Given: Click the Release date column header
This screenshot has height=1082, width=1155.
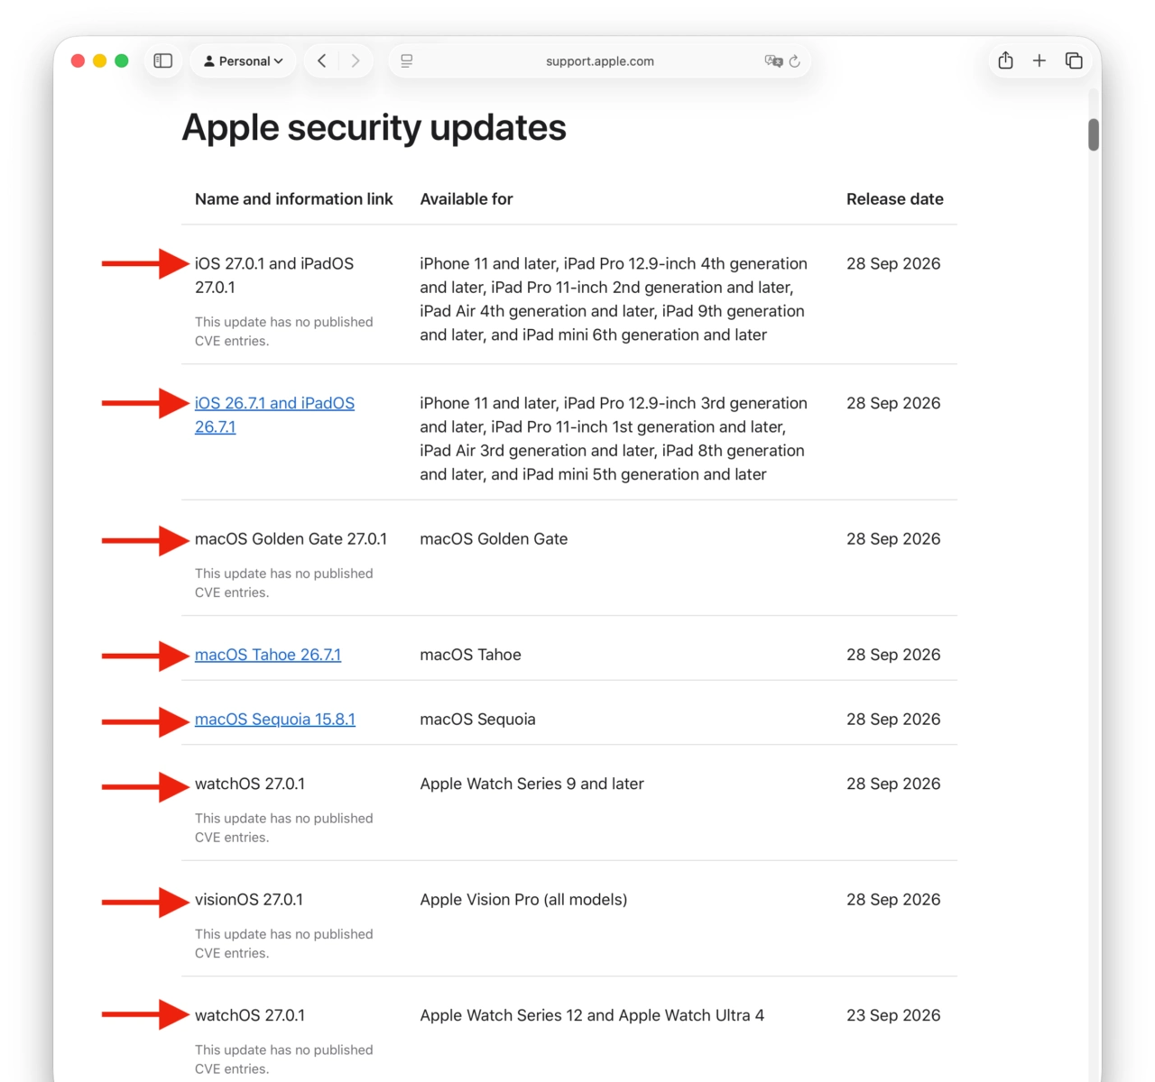Looking at the screenshot, I should coord(895,199).
